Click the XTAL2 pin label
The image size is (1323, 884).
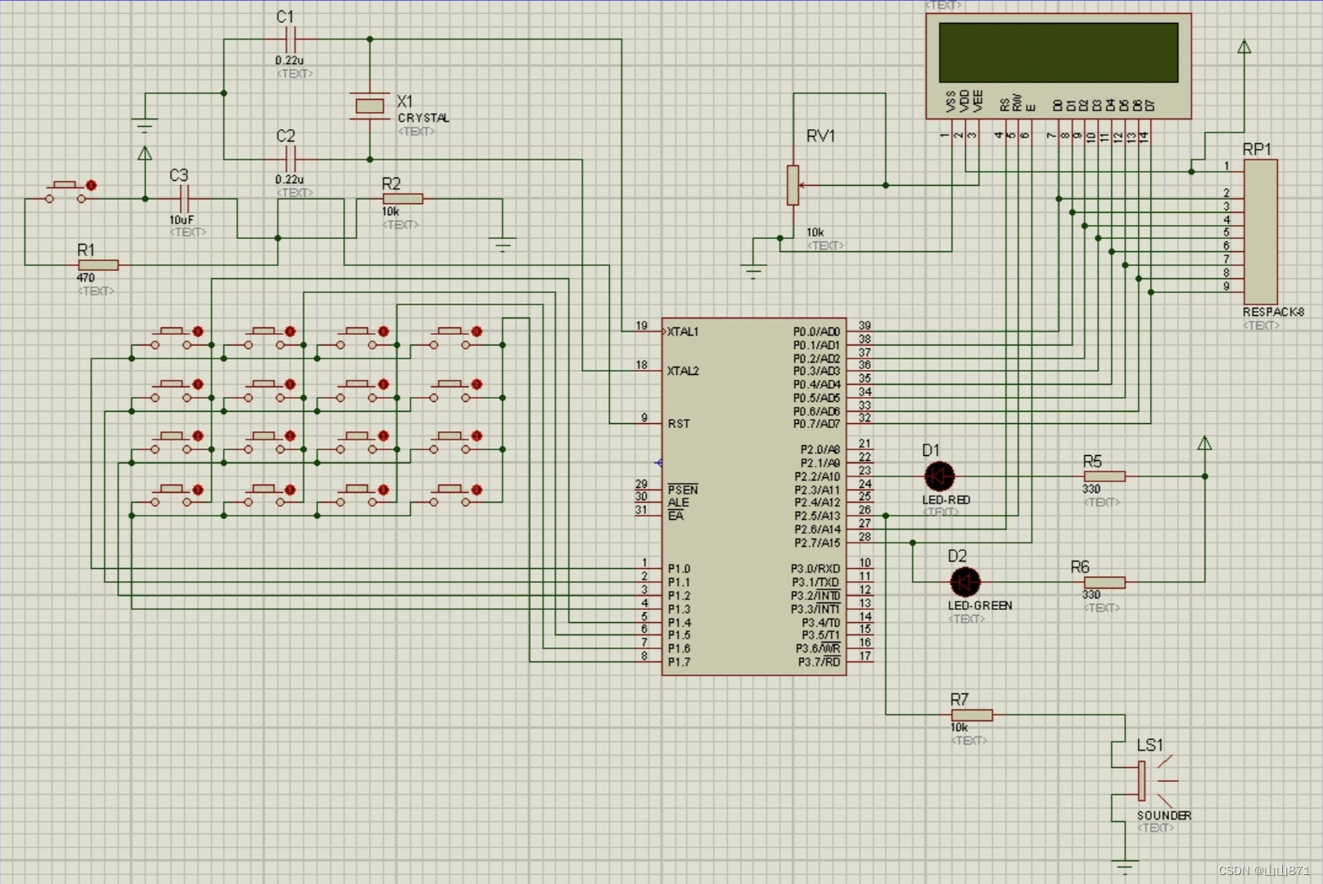coord(683,371)
